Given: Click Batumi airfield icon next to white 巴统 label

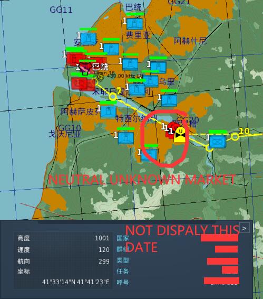Looking at the screenshot, I should (x=85, y=68).
